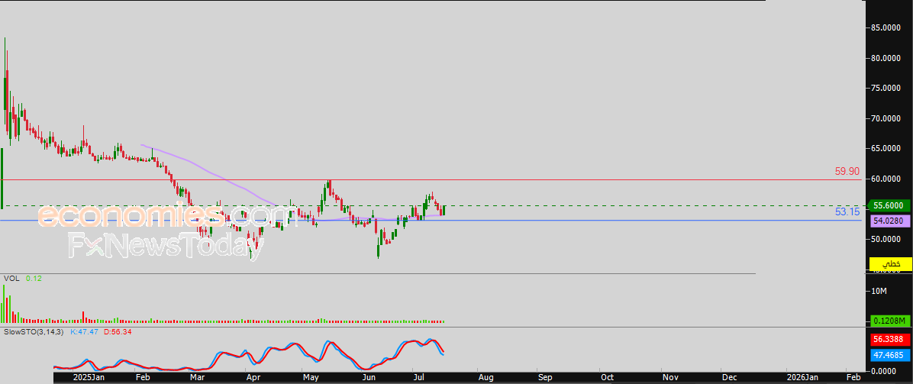913x384 pixels.
Task: Click the Jul time axis label
Action: [418, 378]
